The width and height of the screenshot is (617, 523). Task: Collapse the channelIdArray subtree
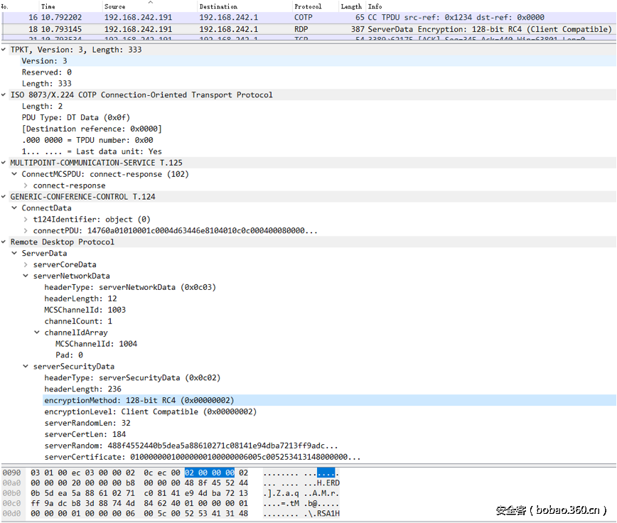[x=36, y=332]
